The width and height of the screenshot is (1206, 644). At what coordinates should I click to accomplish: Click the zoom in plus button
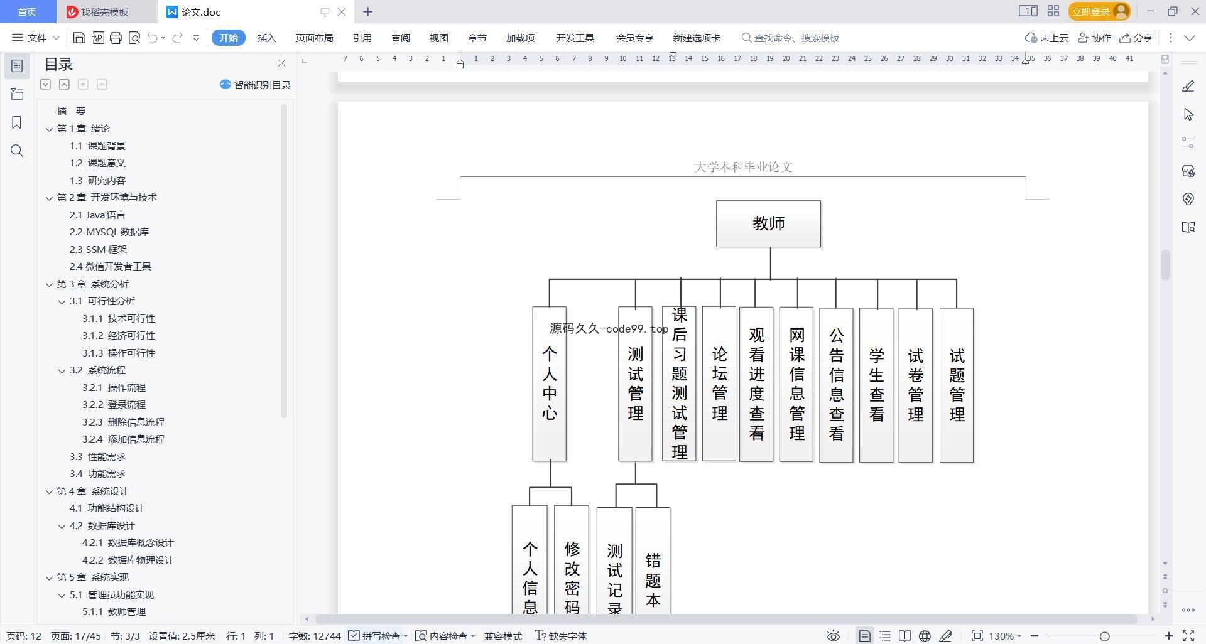coord(1169,636)
